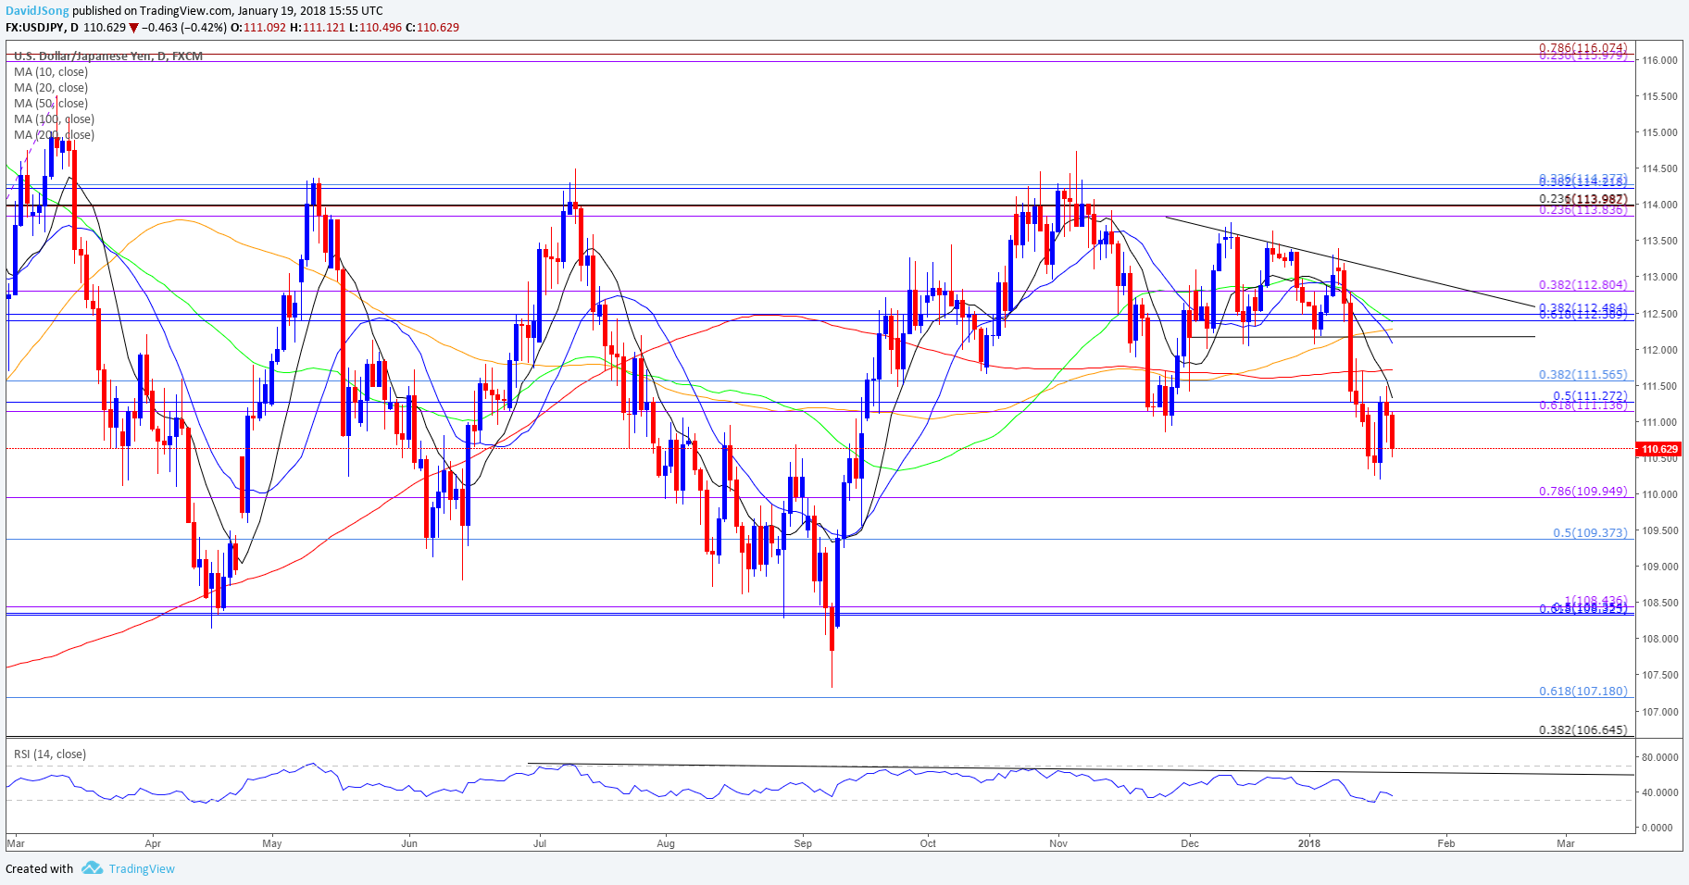Click the 2018 label on the time axis
The width and height of the screenshot is (1689, 885).
pyautogui.click(x=1309, y=843)
